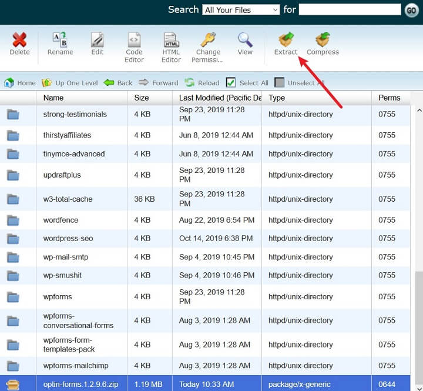Click the wpforms-form-templates-pack folder icon
The width and height of the screenshot is (423, 391).
coord(13,345)
